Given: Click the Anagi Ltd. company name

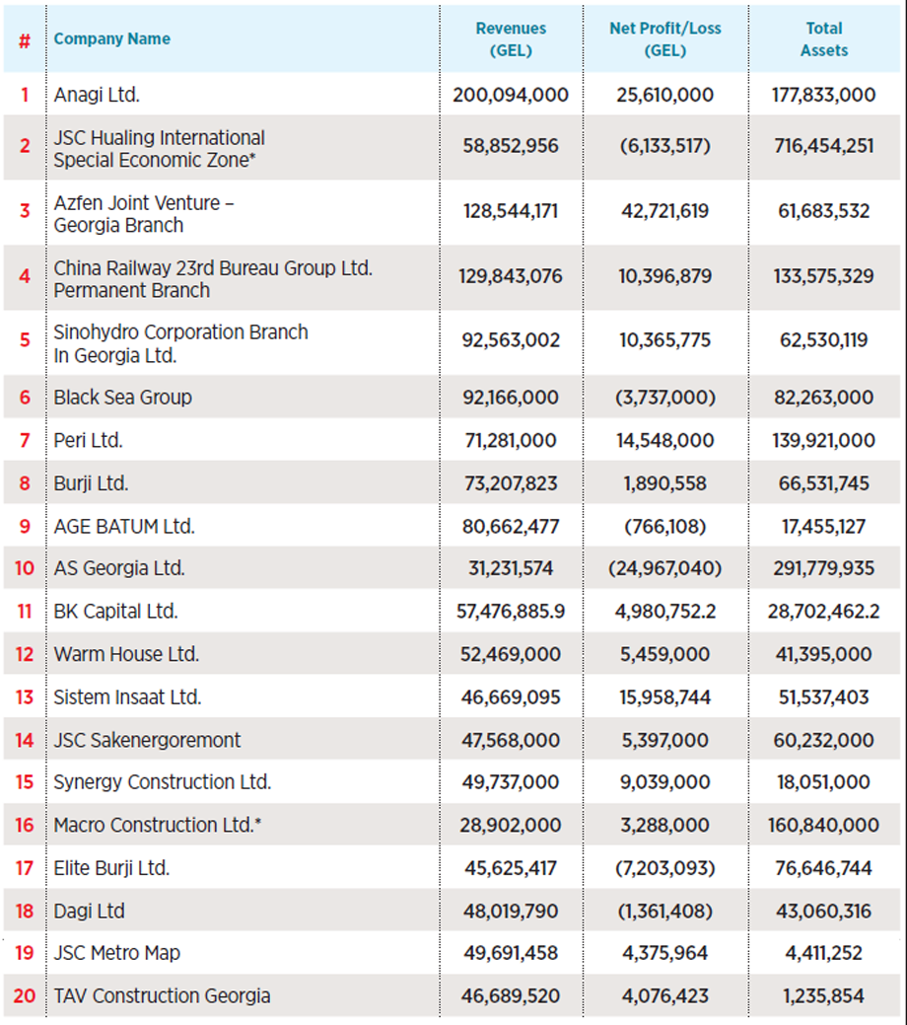Looking at the screenshot, I should (97, 96).
